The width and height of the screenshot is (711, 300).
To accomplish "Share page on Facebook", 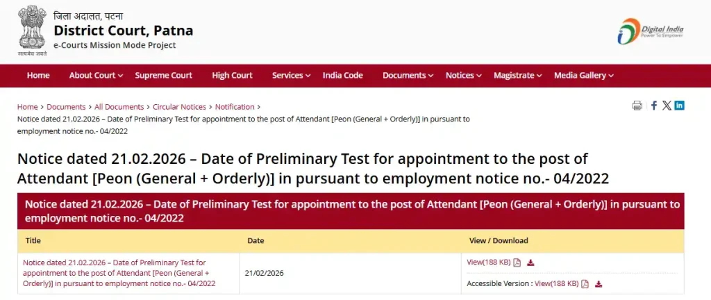I will [653, 106].
